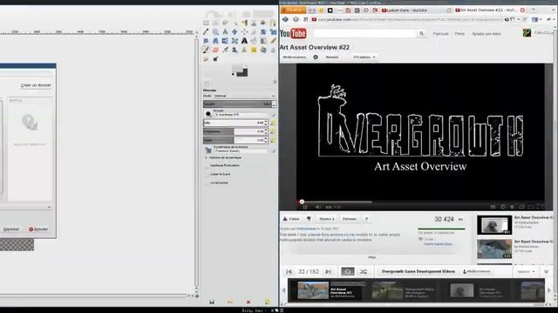
Task: Open the 374 vidéos dropdown
Action: point(364,57)
